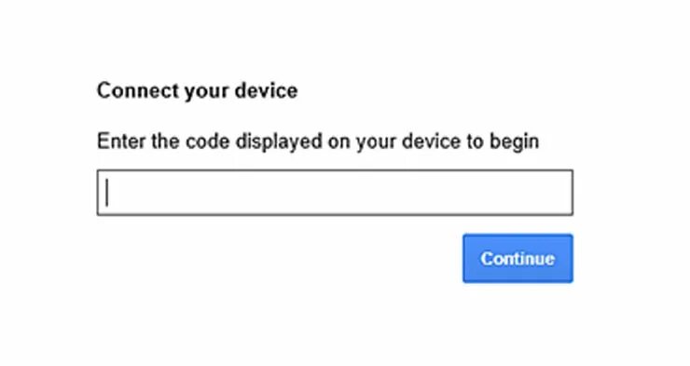Focus the device code input field
This screenshot has height=366, width=690.
point(335,193)
